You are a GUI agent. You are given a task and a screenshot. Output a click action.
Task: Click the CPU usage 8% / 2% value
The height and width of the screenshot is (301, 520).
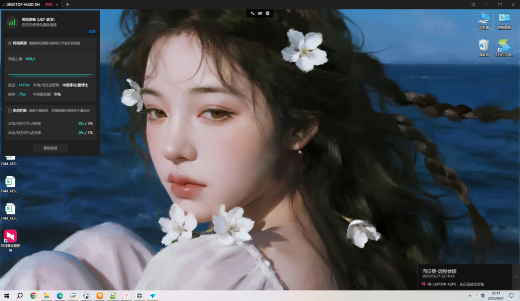click(86, 124)
